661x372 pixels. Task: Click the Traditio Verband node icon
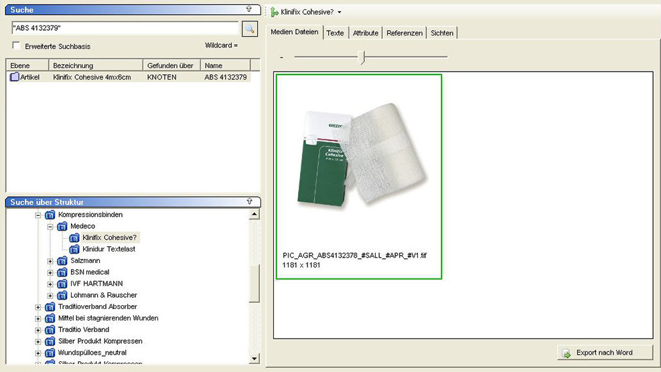[x=50, y=329]
